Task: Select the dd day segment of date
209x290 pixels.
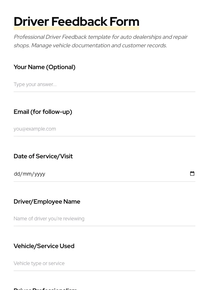Action: [17, 174]
